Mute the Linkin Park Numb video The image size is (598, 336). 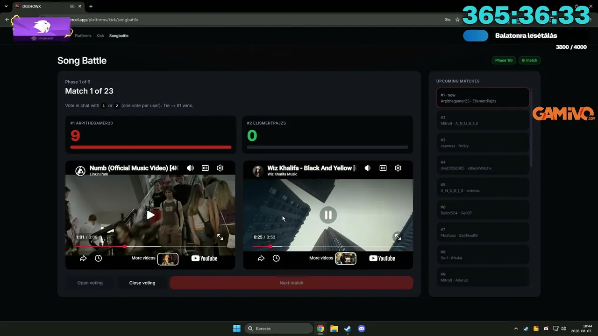tap(190, 168)
